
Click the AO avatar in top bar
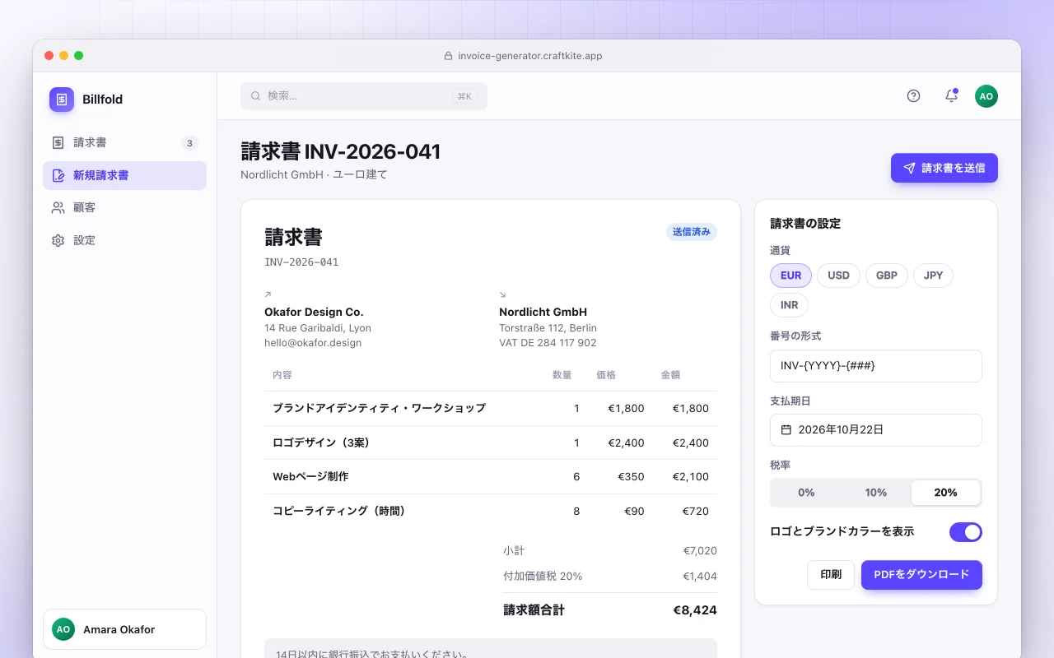[986, 96]
